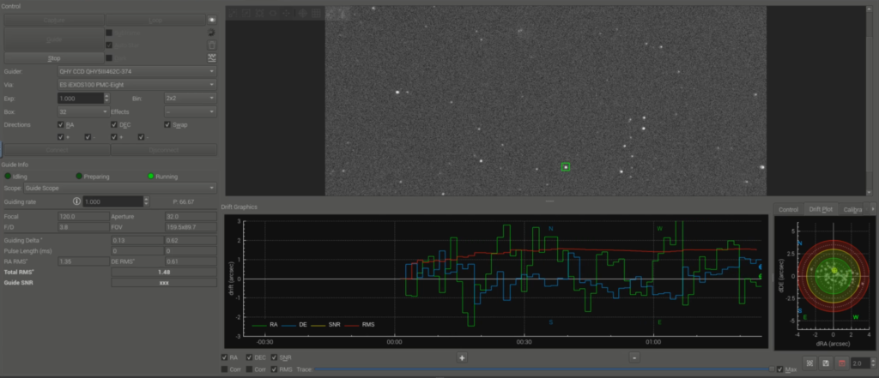Click the 2.0 accuracy spinbox arrows
The width and height of the screenshot is (879, 378).
[873, 363]
